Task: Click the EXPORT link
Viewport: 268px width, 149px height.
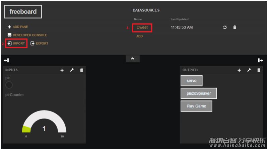Action: click(42, 44)
